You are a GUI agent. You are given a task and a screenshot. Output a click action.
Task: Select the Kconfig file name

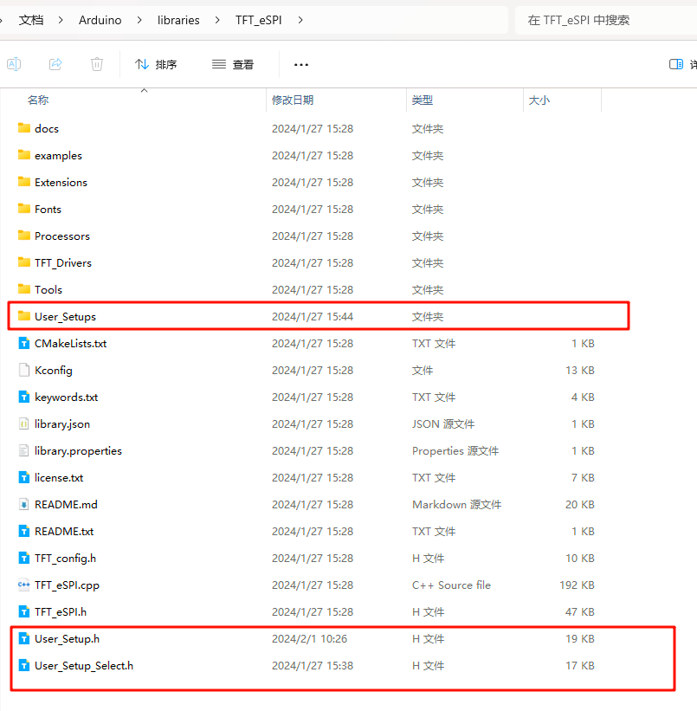(x=54, y=370)
